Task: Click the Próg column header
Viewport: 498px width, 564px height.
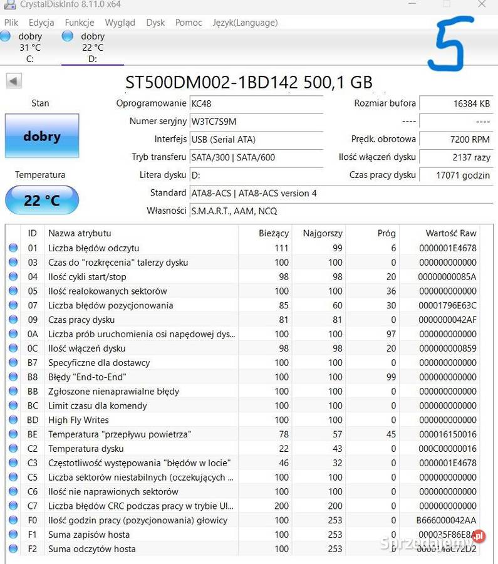Action: (372, 233)
